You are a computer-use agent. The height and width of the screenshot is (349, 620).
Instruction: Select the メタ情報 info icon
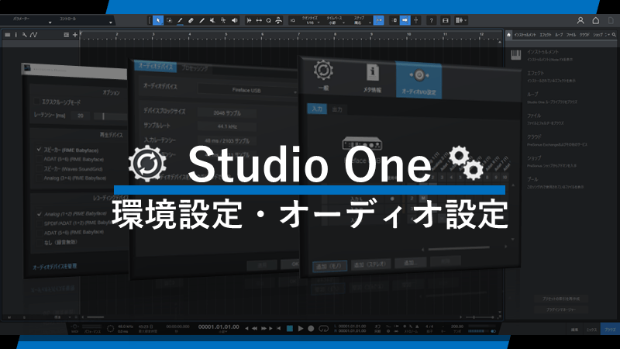pos(372,77)
